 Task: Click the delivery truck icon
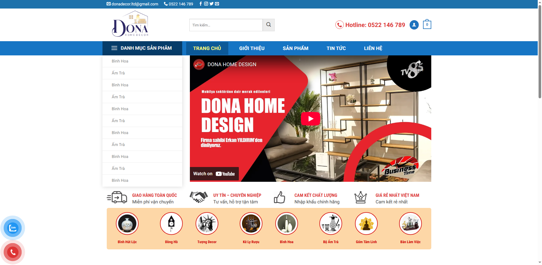coord(117,197)
